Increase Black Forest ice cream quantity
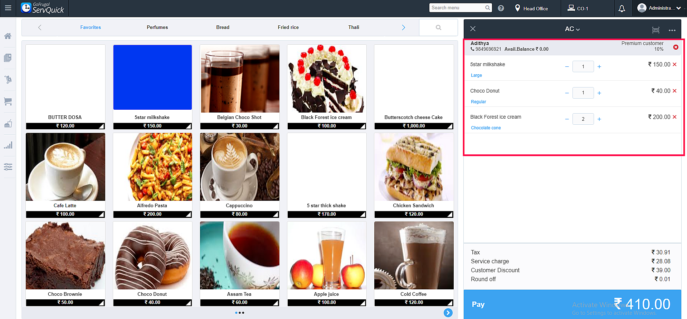The width and height of the screenshot is (687, 319). click(x=599, y=119)
